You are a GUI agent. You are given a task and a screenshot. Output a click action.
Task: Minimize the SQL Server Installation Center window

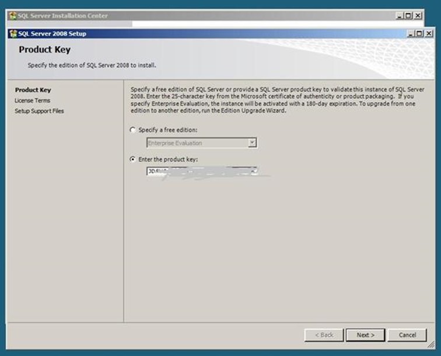(x=400, y=16)
